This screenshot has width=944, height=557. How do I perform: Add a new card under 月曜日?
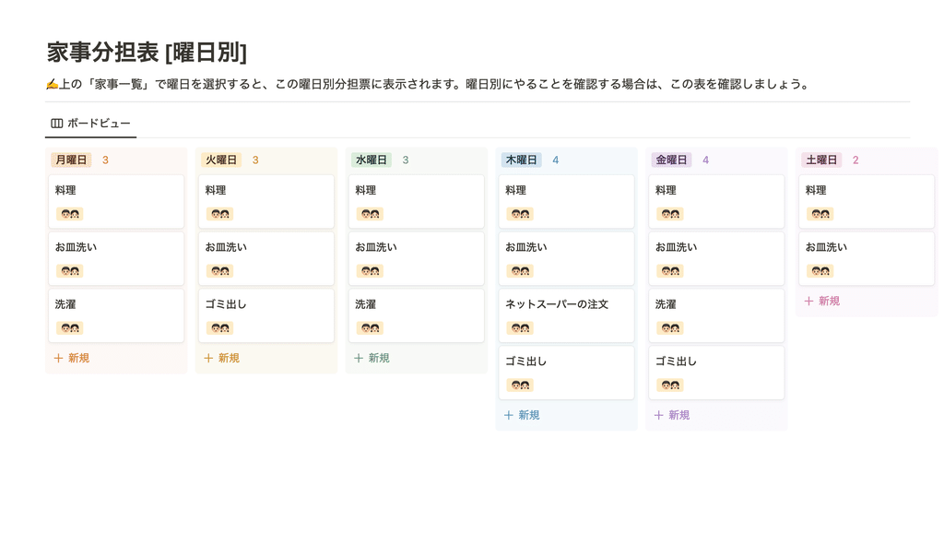(72, 359)
